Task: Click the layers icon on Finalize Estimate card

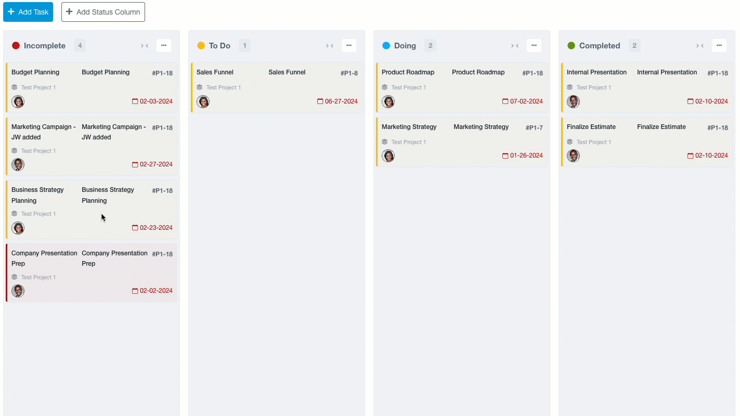Action: 570,142
